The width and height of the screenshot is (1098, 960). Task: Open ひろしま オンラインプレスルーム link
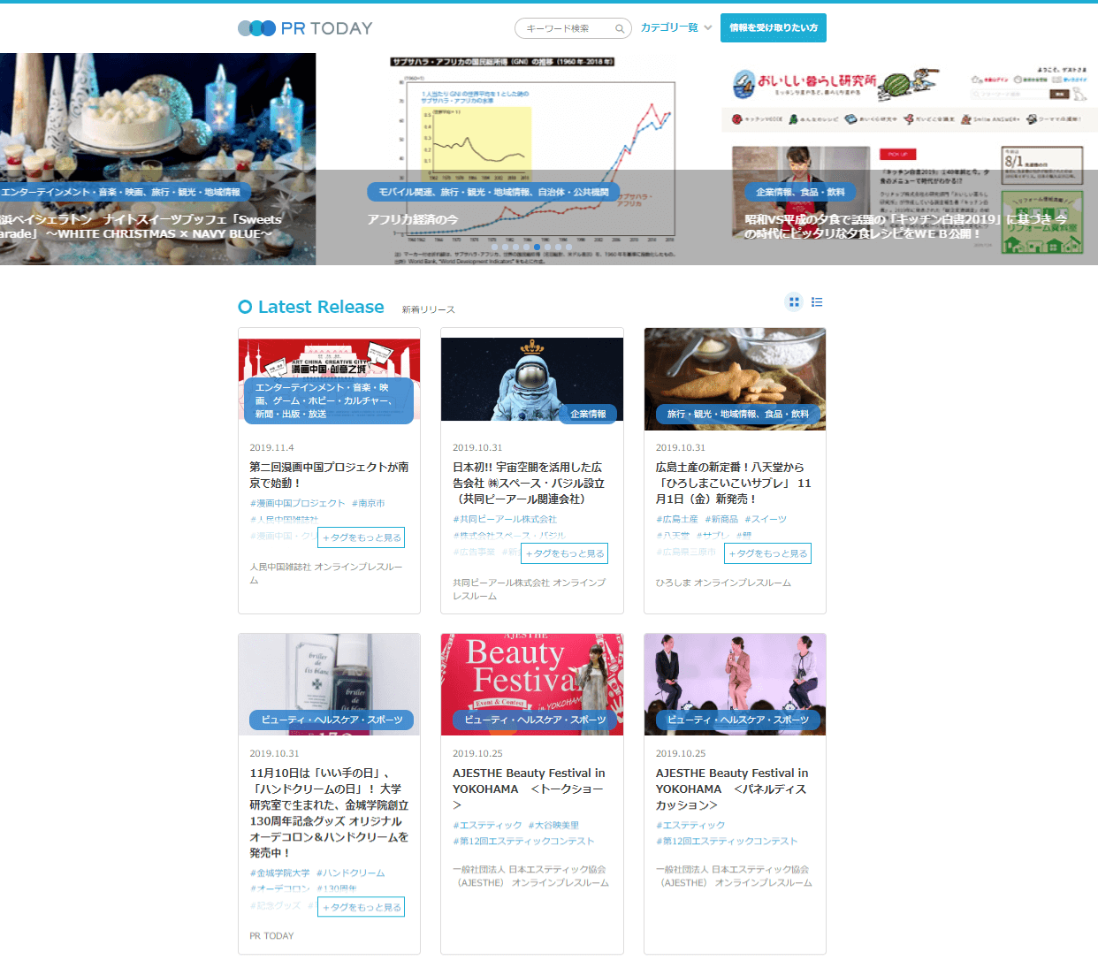pos(723,583)
